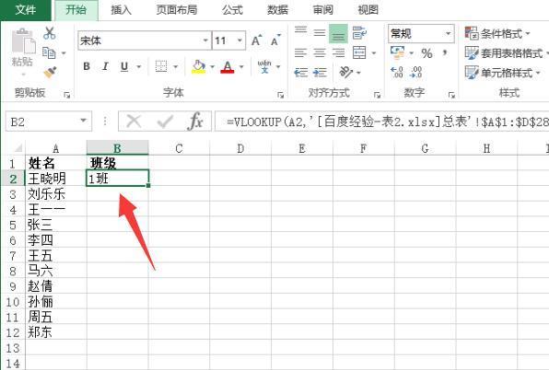Increase indent icon
The image size is (549, 370).
point(320,73)
